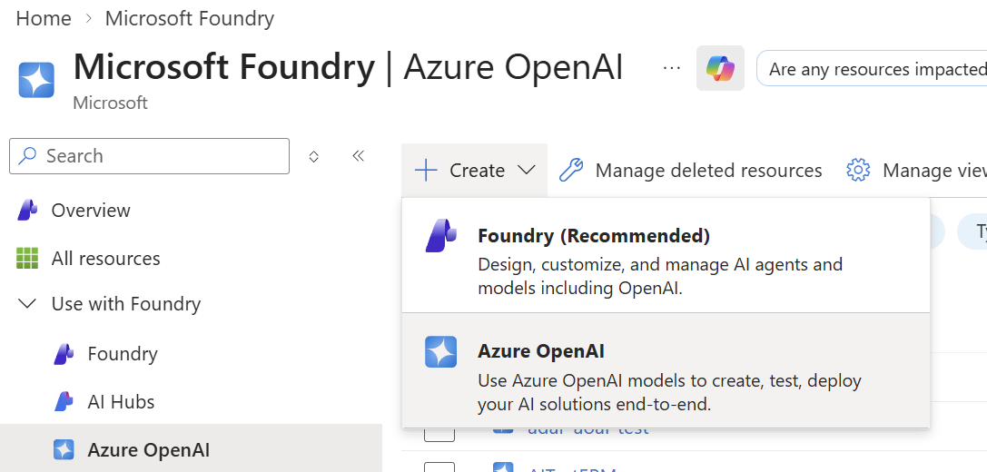Screen dimensions: 987x472
Task: Click the 'Are any resources impacted' suggestion
Action: pyautogui.click(x=873, y=69)
